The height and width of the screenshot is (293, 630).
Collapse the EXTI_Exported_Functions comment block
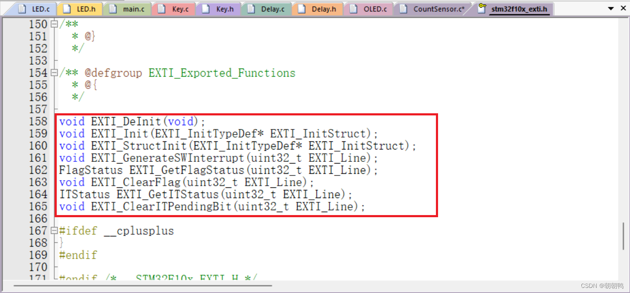tap(53, 72)
